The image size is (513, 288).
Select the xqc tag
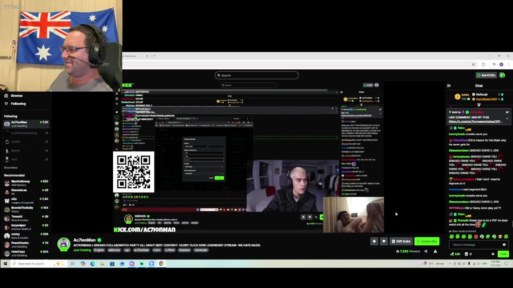(x=127, y=250)
